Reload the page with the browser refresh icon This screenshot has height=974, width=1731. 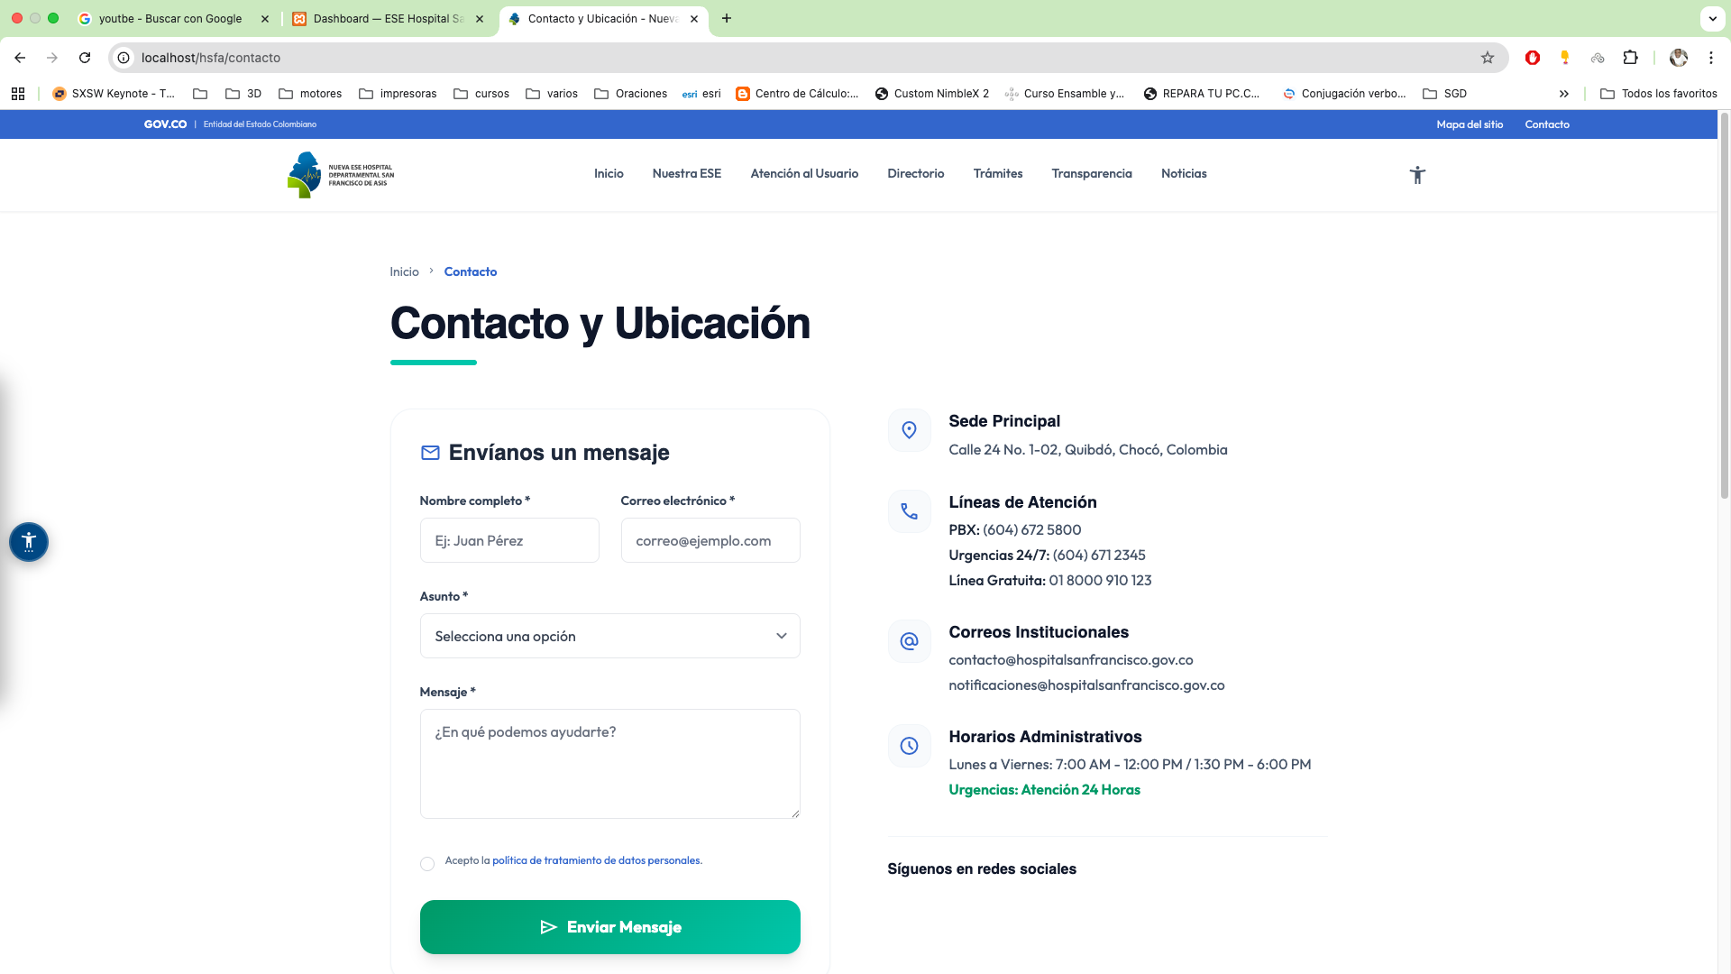click(85, 58)
